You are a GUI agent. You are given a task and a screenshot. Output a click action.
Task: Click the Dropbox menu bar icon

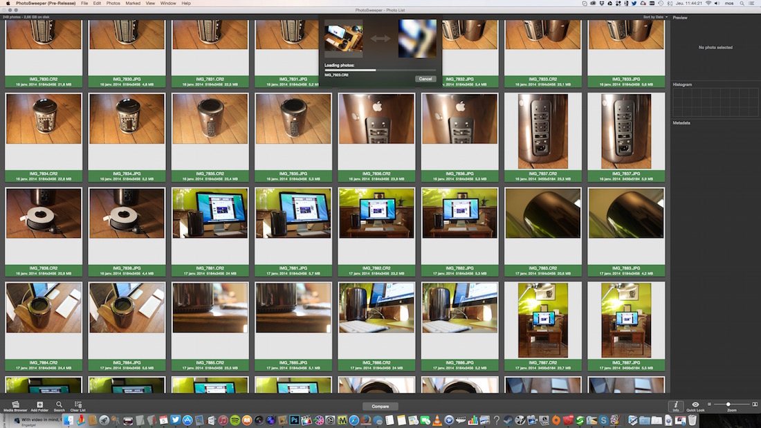pyautogui.click(x=602, y=3)
